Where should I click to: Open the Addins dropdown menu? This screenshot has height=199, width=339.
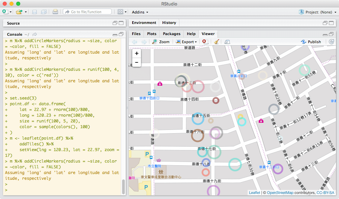(140, 12)
